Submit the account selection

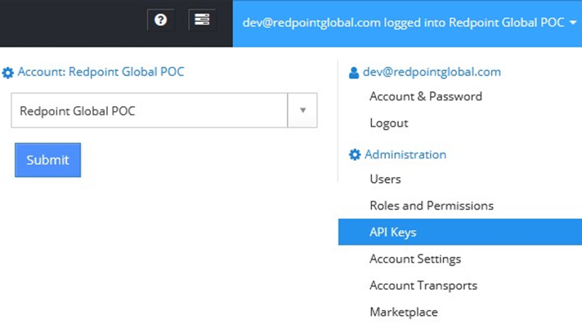click(48, 160)
